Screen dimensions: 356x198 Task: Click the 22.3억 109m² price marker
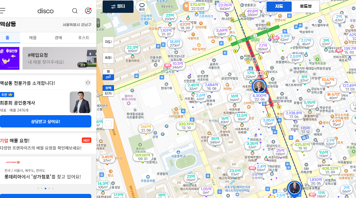point(133,49)
